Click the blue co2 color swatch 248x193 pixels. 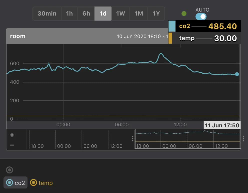coord(172,26)
